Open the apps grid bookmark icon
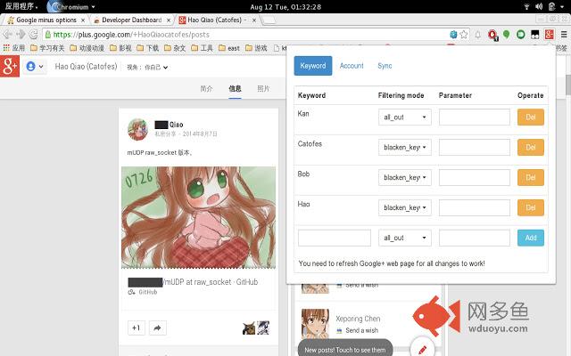The height and width of the screenshot is (356, 571). click(6, 48)
